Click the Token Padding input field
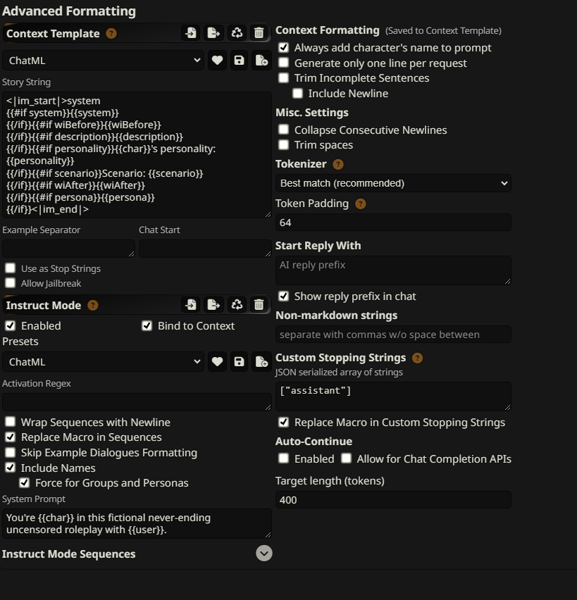Image resolution: width=577 pixels, height=600 pixels. (393, 223)
